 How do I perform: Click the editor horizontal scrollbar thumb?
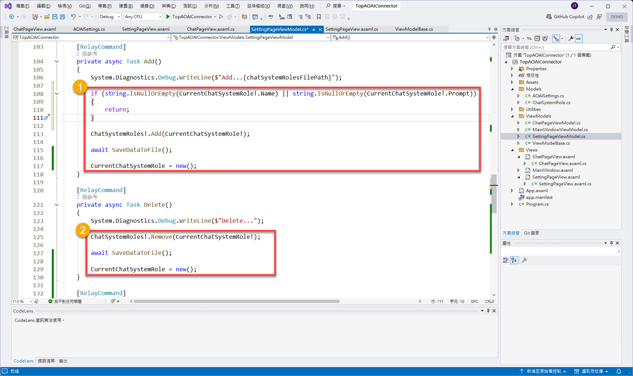click(237, 302)
